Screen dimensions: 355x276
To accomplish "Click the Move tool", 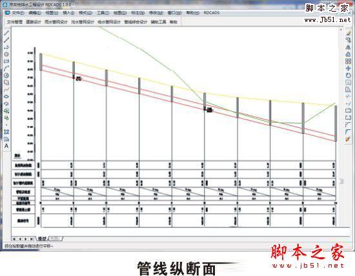I will 348,69.
